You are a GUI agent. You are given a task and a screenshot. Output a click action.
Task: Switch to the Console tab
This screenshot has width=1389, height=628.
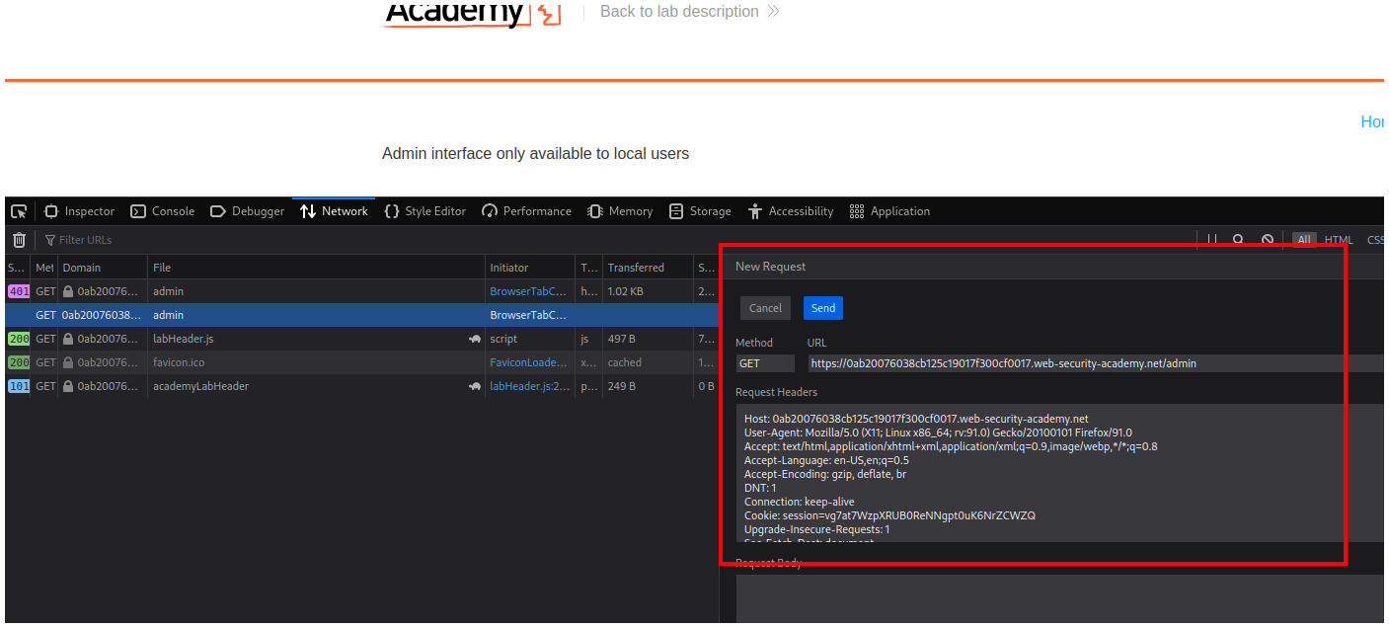pyautogui.click(x=163, y=211)
